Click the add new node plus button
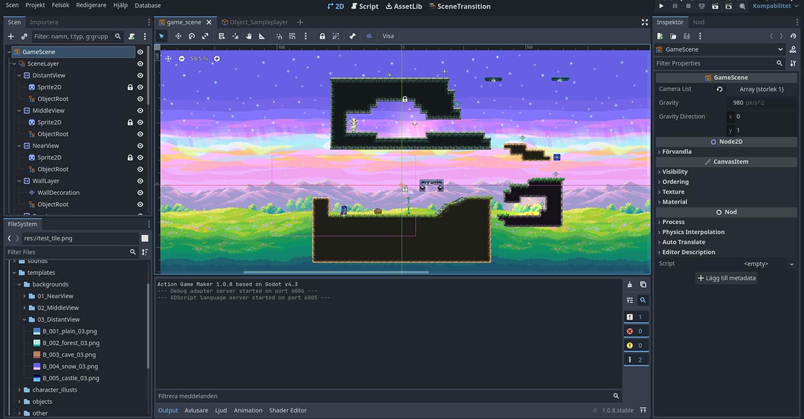The image size is (804, 419). (x=11, y=36)
